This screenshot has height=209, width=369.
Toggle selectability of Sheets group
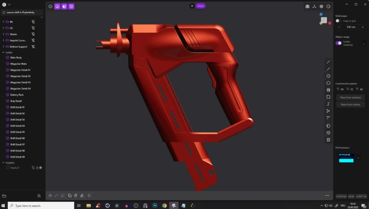tap(33, 34)
